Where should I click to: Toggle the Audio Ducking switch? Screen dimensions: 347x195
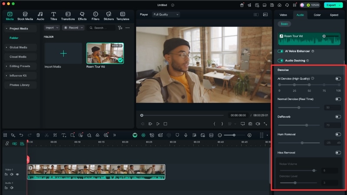click(280, 61)
